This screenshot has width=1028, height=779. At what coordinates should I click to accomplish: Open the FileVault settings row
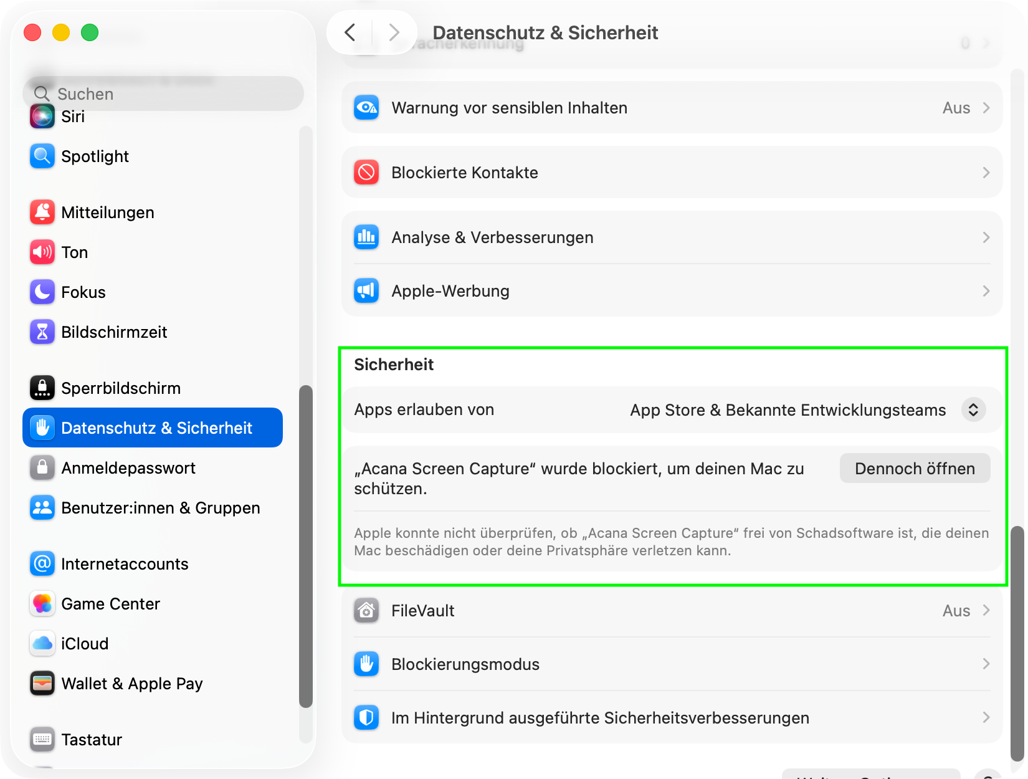point(672,611)
